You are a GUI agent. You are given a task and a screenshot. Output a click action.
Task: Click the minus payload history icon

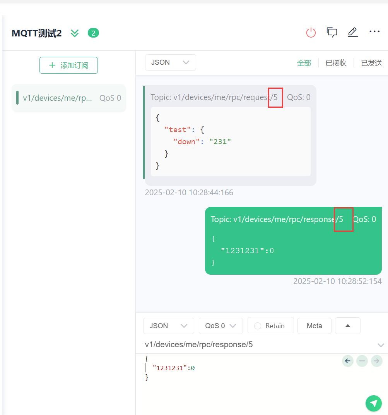click(x=362, y=361)
